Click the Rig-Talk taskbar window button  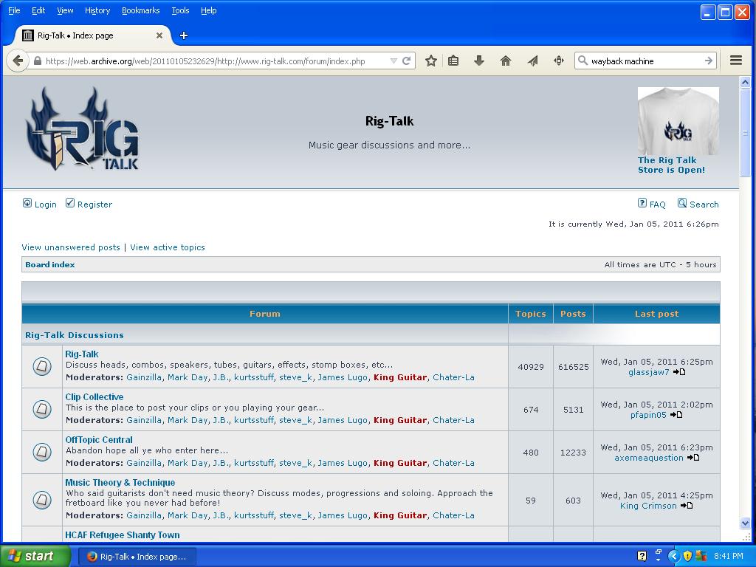[137, 557]
